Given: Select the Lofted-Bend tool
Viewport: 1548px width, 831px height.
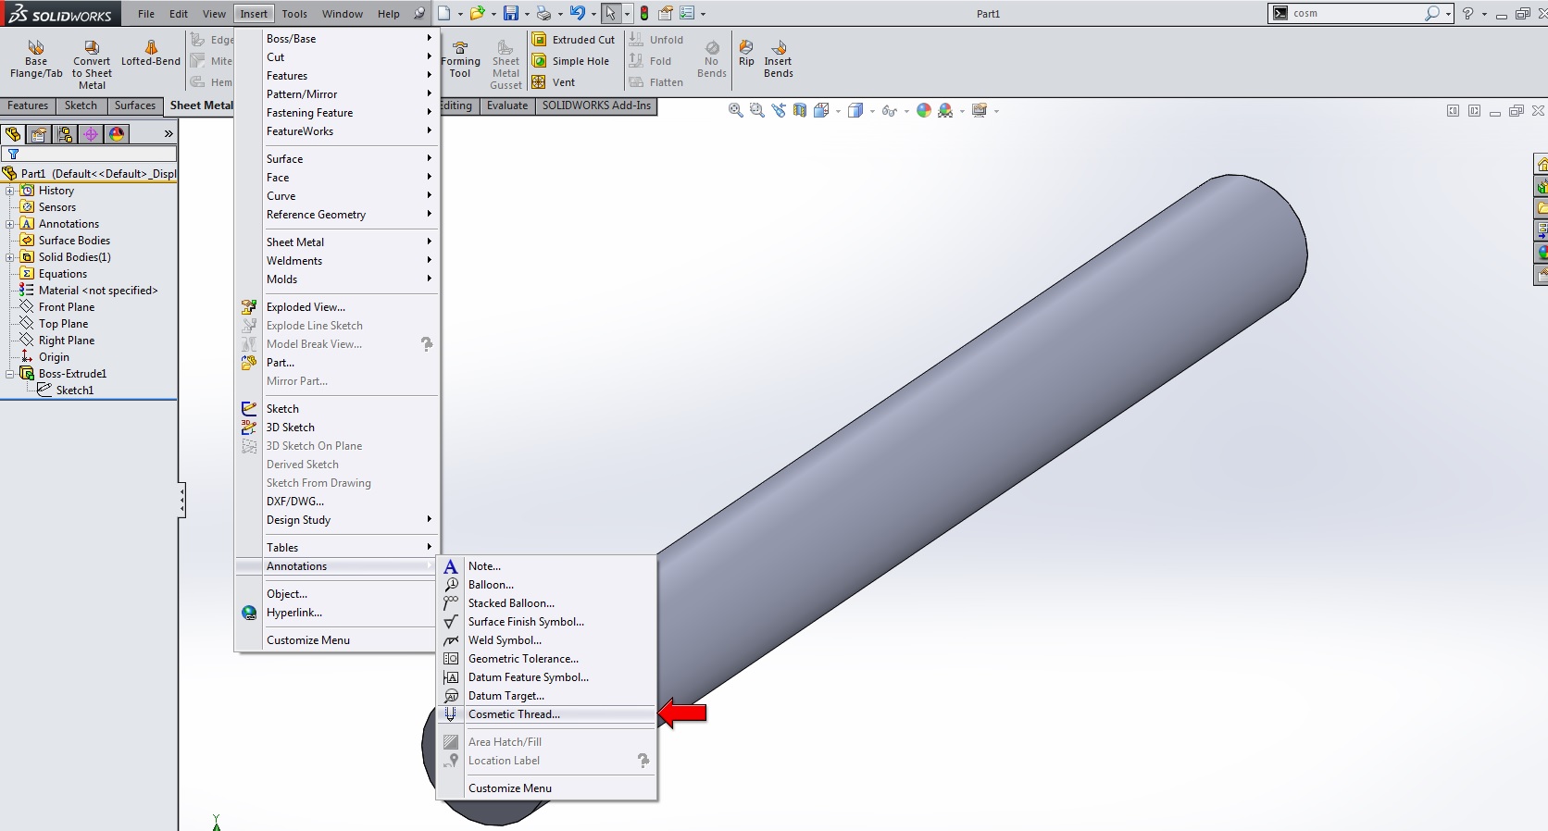Looking at the screenshot, I should point(150,54).
